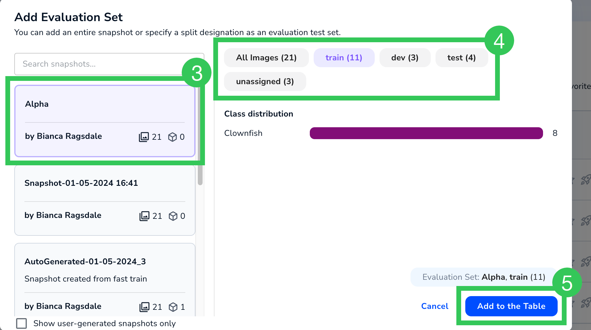Cancel the evaluation set dialog
The height and width of the screenshot is (330, 591).
coord(435,306)
